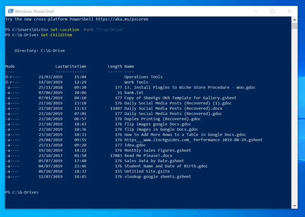
Task: Click the PowerShell icon in the title bar
Action: click(10, 11)
